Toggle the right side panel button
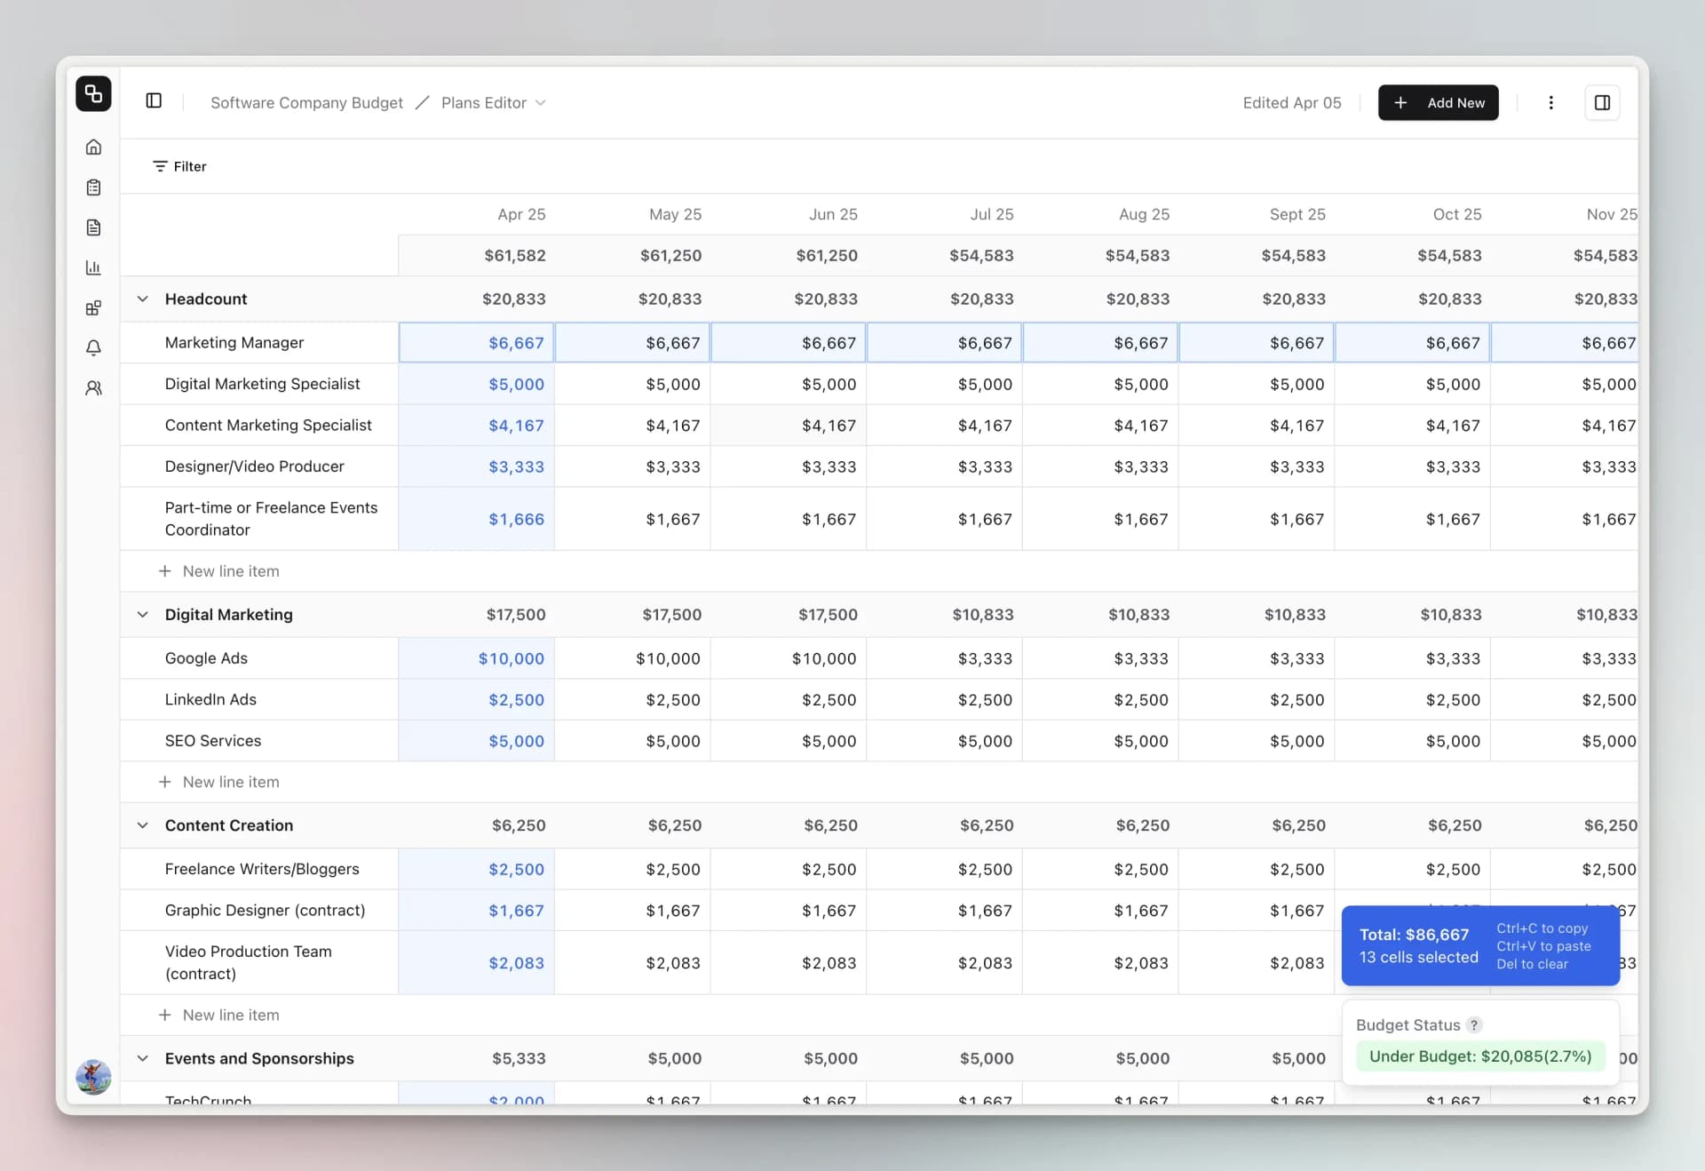 1602,103
